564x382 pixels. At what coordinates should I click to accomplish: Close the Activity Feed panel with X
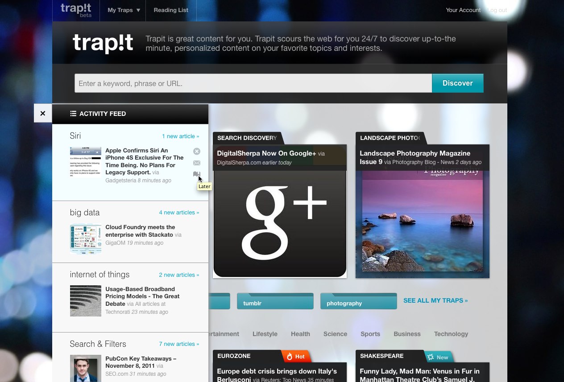[43, 113]
